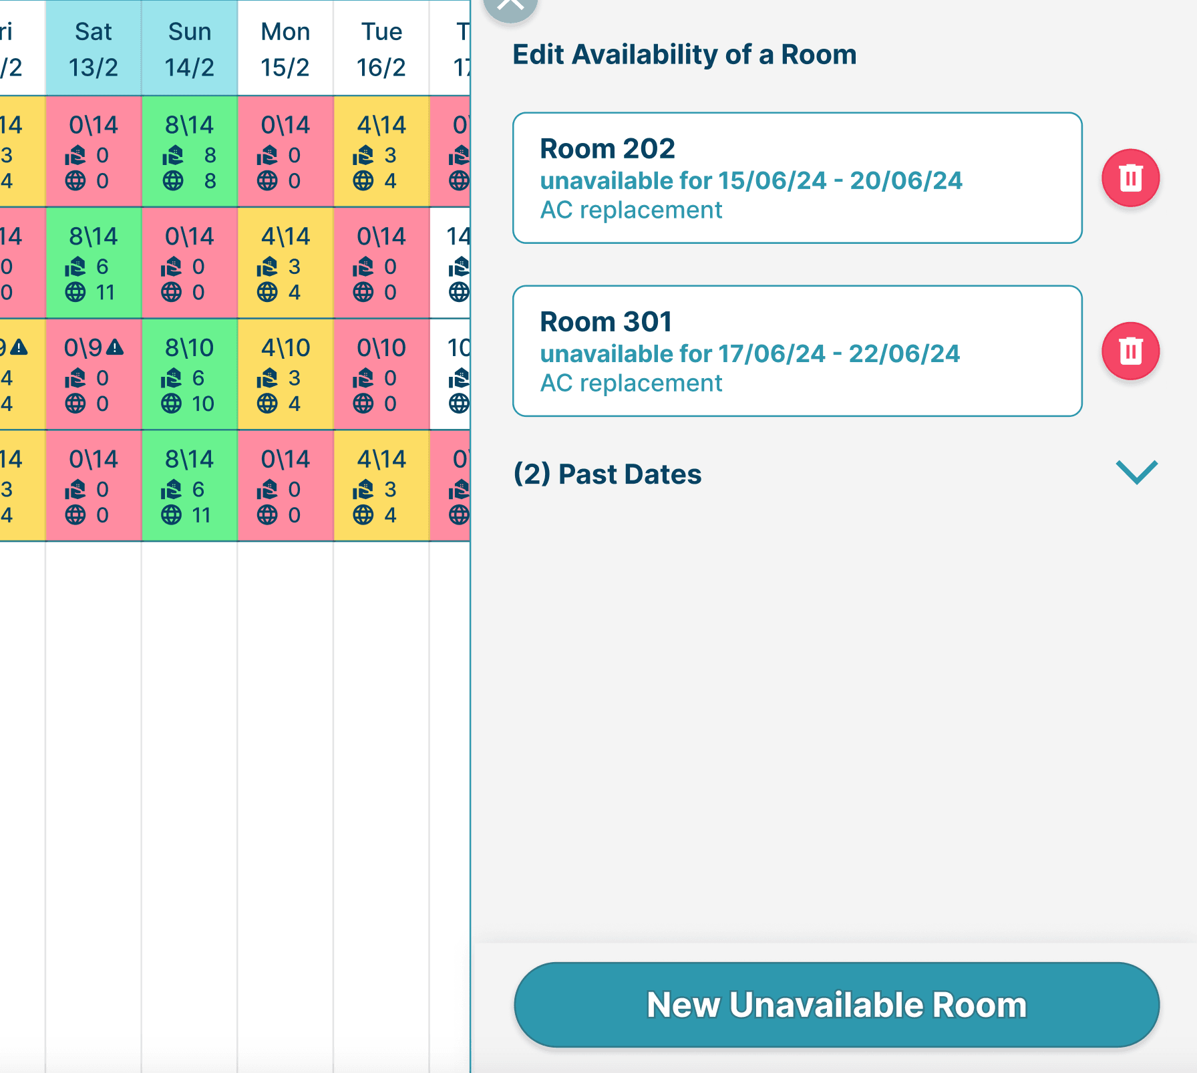The width and height of the screenshot is (1197, 1073).
Task: Click the Room 202 title text
Action: click(607, 148)
